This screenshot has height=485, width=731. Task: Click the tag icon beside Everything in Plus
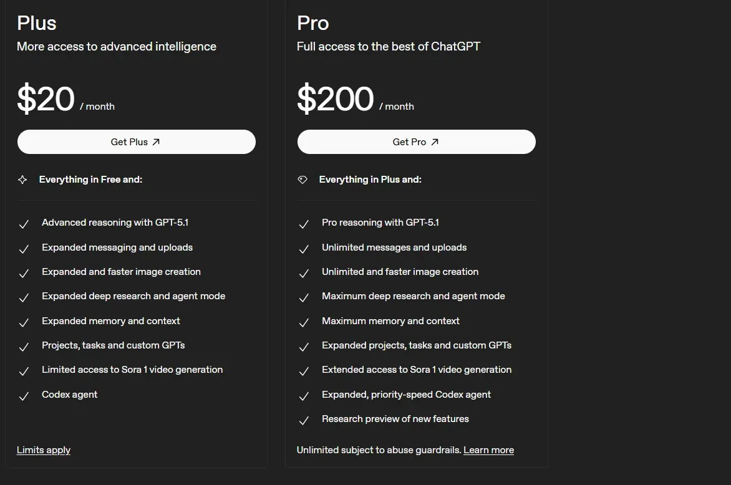303,179
